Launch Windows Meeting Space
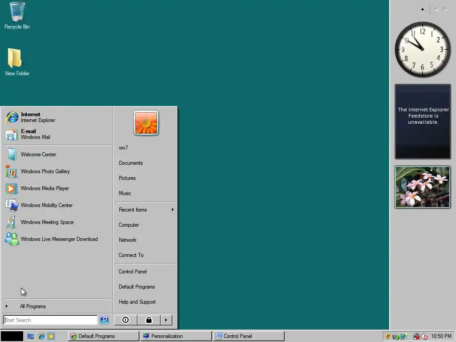The height and width of the screenshot is (342, 456). [57, 222]
